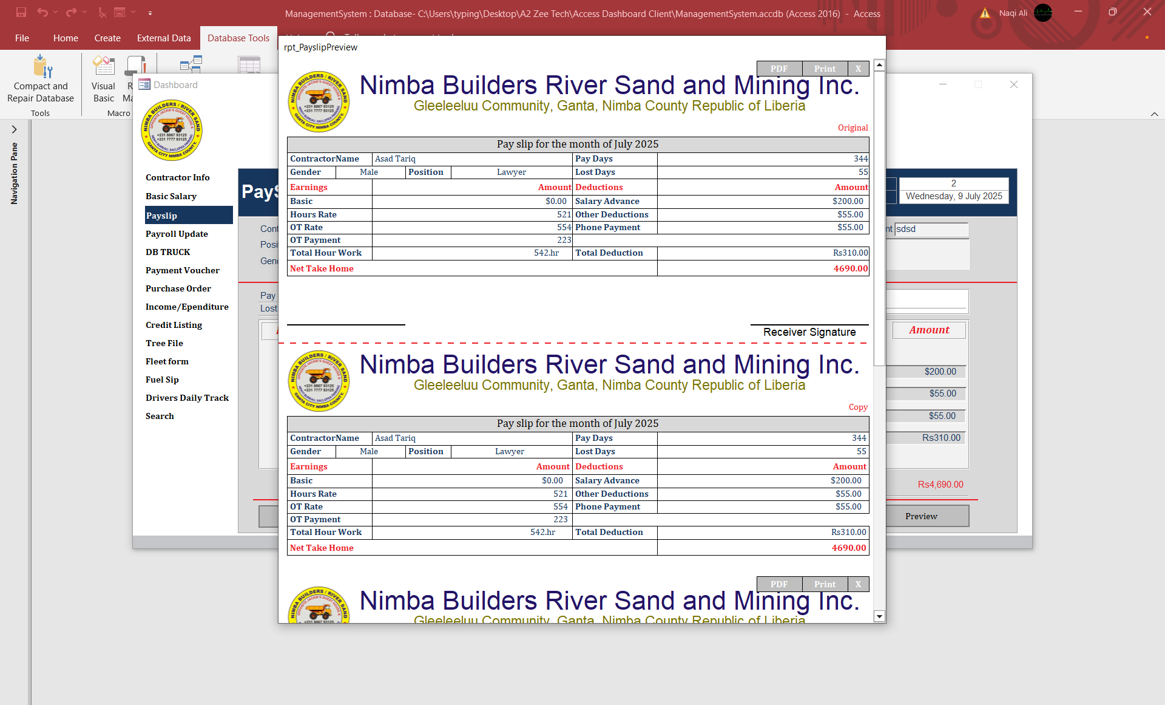Click the top Print button in payslip preview
Screen dimensions: 1165x705
pos(825,69)
